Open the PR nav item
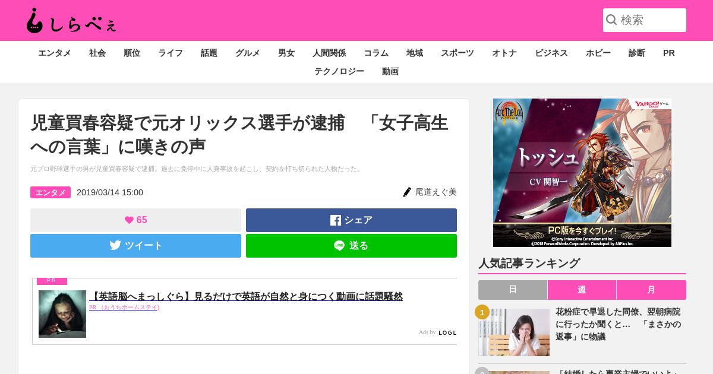 (x=669, y=53)
